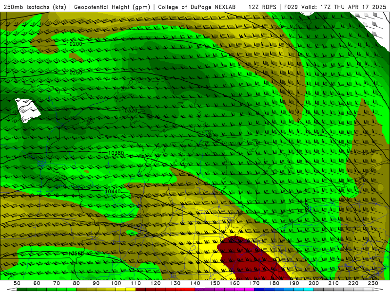Click the 120 value on the color scale
This screenshot has width=390, height=292.
coord(156,283)
